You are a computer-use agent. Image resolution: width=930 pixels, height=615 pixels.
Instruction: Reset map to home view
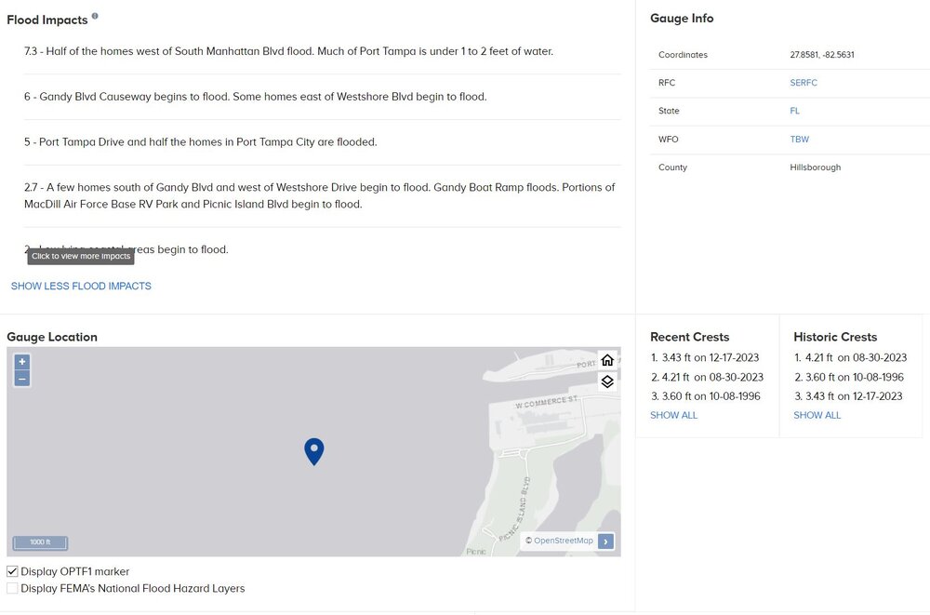click(x=607, y=361)
